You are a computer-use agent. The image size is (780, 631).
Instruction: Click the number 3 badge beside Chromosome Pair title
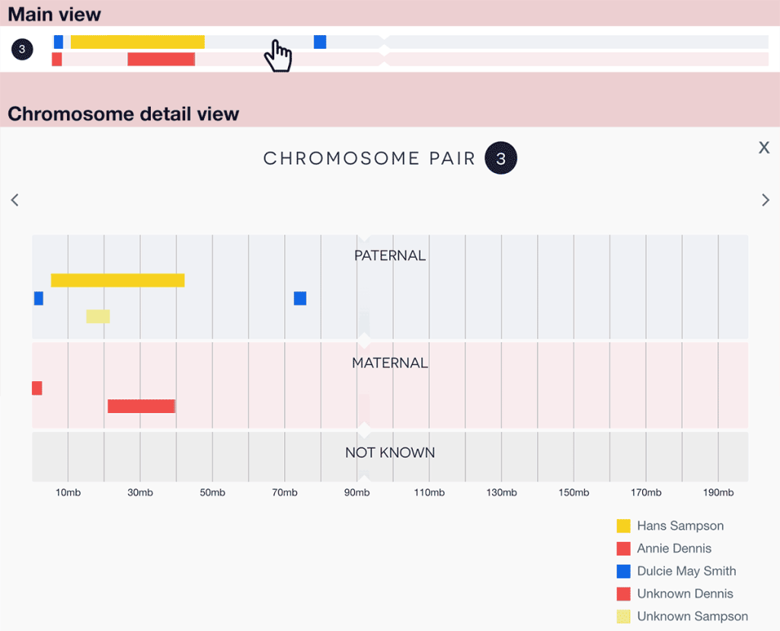pyautogui.click(x=500, y=159)
